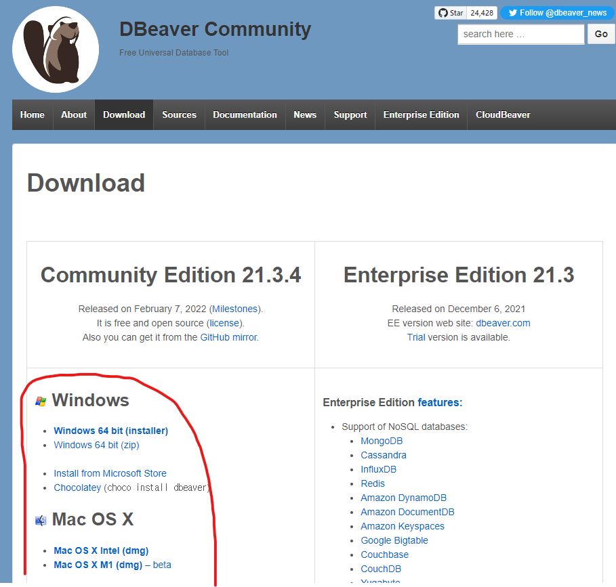Open the InfluxDB link
This screenshot has height=587, width=616.
(378, 469)
